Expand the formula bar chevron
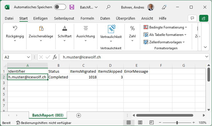Image resolution: width=212 pixels, height=126 pixels. 207,57
